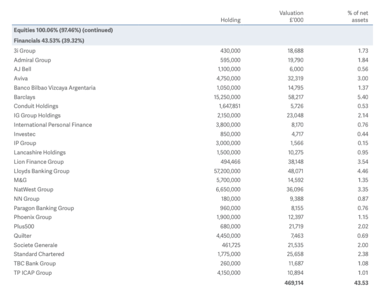
Task: Click 'Societe Generale' text
Action: [36, 245]
